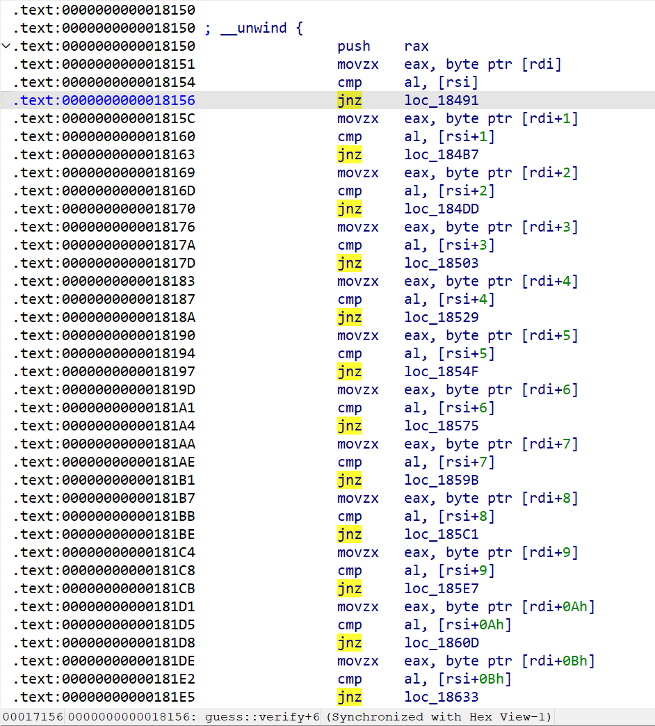
Task: Click the loc_18575 jump target
Action: tap(441, 426)
